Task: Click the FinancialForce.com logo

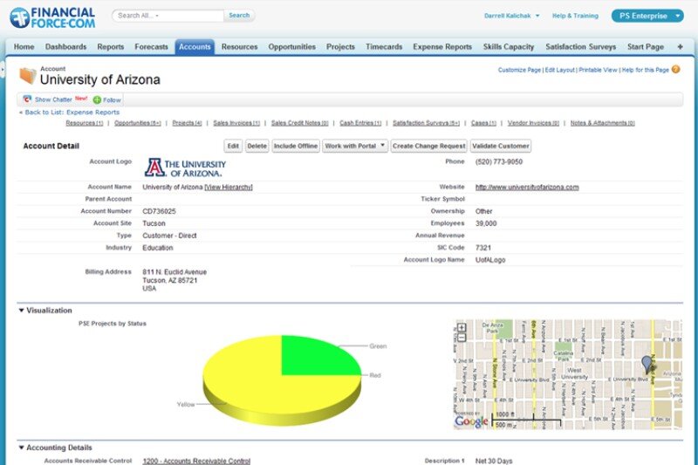Action: tap(52, 17)
